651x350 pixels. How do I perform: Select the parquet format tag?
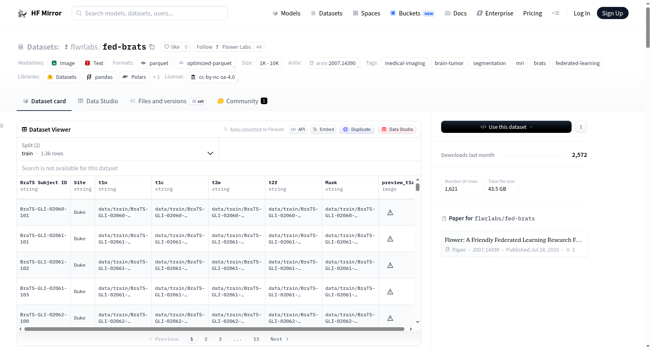pyautogui.click(x=155, y=63)
